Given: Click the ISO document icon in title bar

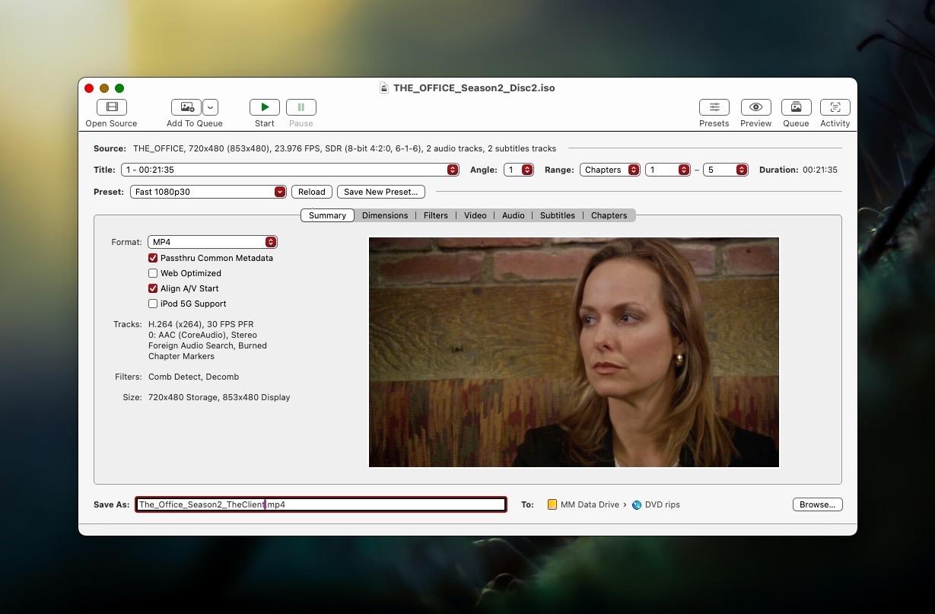Looking at the screenshot, I should tap(384, 88).
